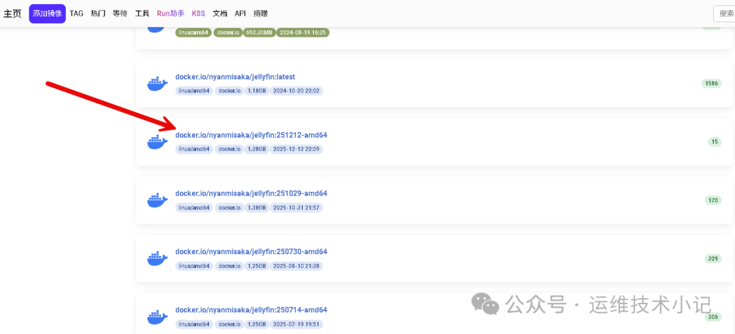
Task: Focus the 搜索 search field
Action: click(x=723, y=14)
